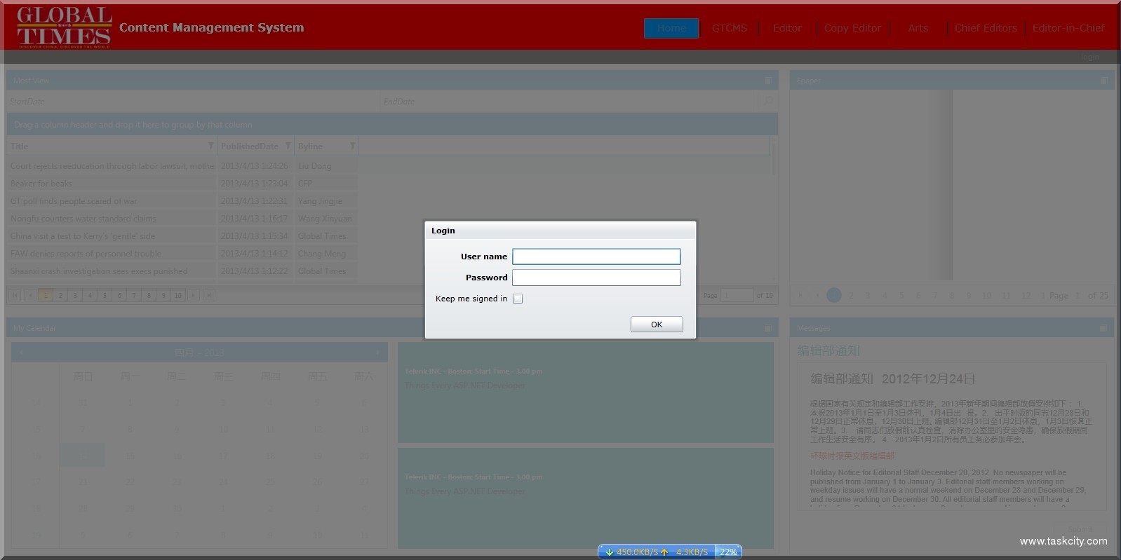
Task: Click the login link under the header
Action: pyautogui.click(x=1089, y=57)
